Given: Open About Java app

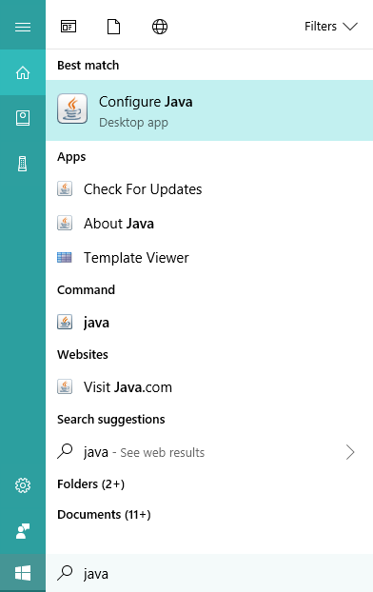Looking at the screenshot, I should click(209, 224).
